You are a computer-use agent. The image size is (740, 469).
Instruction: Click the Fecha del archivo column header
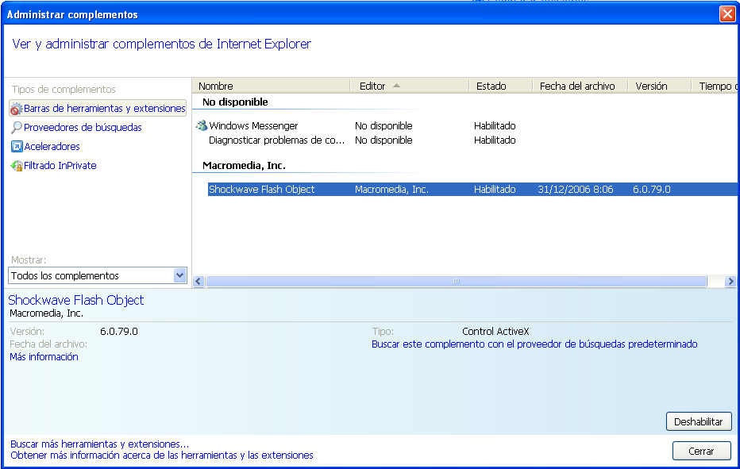(576, 86)
